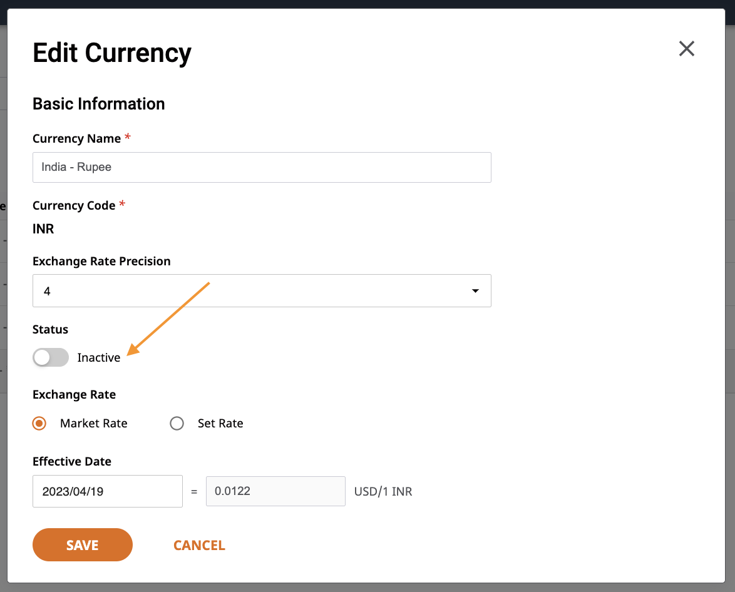Click the Exchange Rate Precision label
This screenshot has height=592, width=735.
[x=101, y=261]
